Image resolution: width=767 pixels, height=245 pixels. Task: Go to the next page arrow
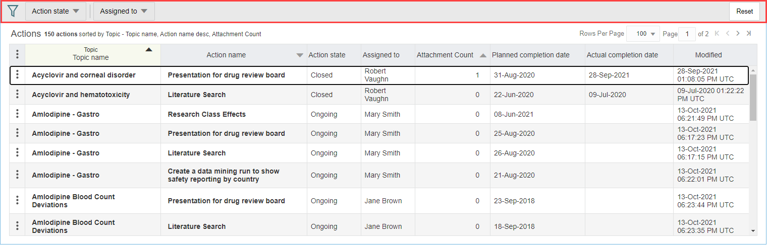click(738, 34)
